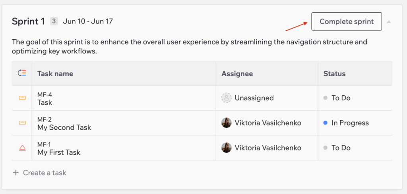Open the My First Task link
This screenshot has width=407, height=194.
tap(59, 152)
